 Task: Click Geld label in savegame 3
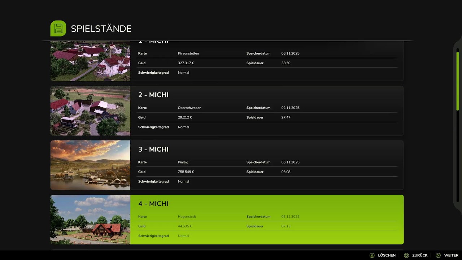point(142,172)
